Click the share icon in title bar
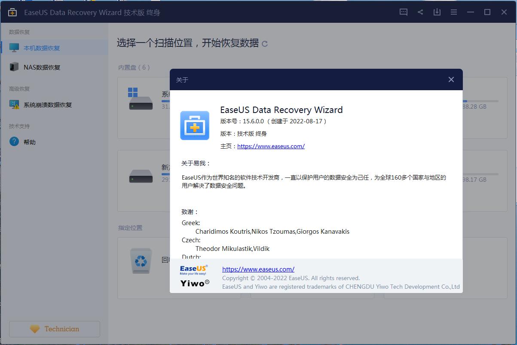 point(420,12)
